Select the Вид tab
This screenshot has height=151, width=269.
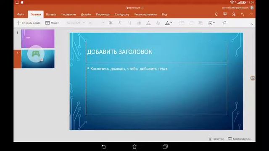[x=164, y=14]
